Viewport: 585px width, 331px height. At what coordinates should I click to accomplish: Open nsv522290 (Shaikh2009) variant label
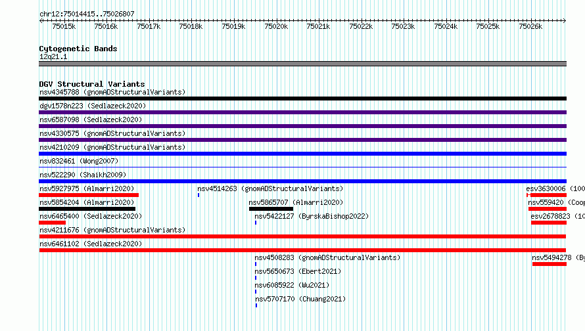coord(83,175)
